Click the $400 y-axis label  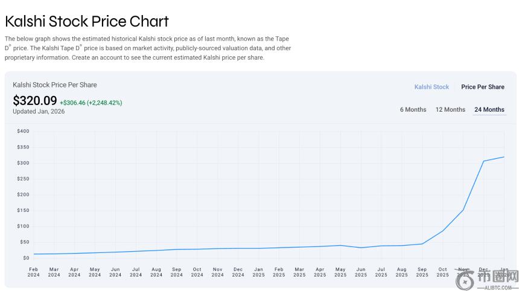point(23,131)
